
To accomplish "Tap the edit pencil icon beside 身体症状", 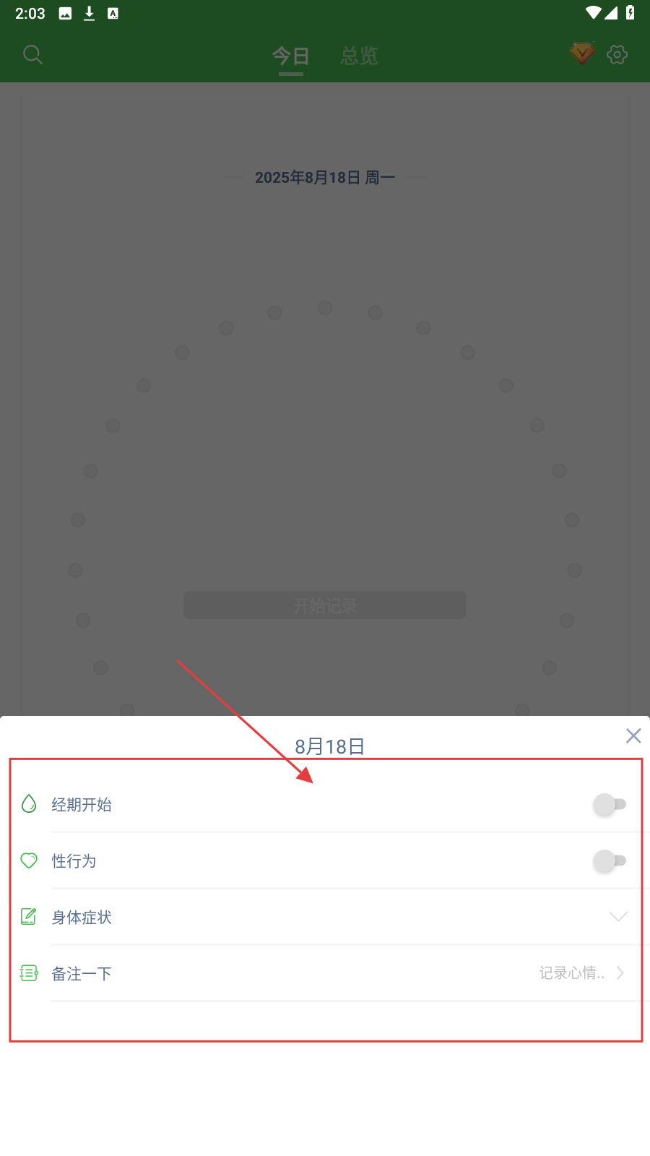I will coord(29,916).
